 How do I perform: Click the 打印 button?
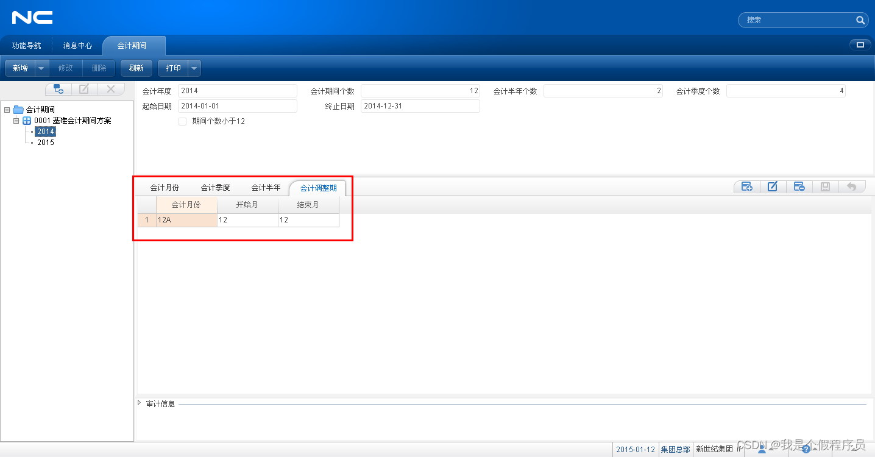174,68
